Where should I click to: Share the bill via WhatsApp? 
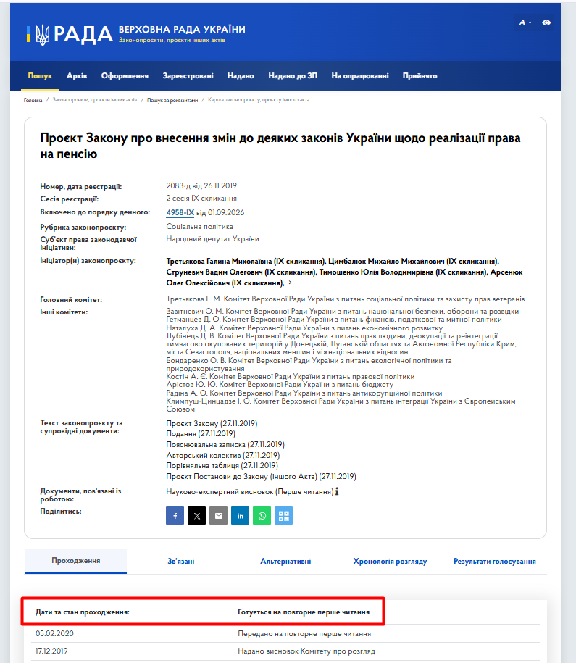tap(262, 515)
